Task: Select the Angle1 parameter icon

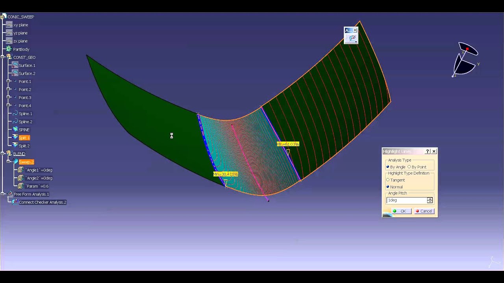Action: (20, 170)
